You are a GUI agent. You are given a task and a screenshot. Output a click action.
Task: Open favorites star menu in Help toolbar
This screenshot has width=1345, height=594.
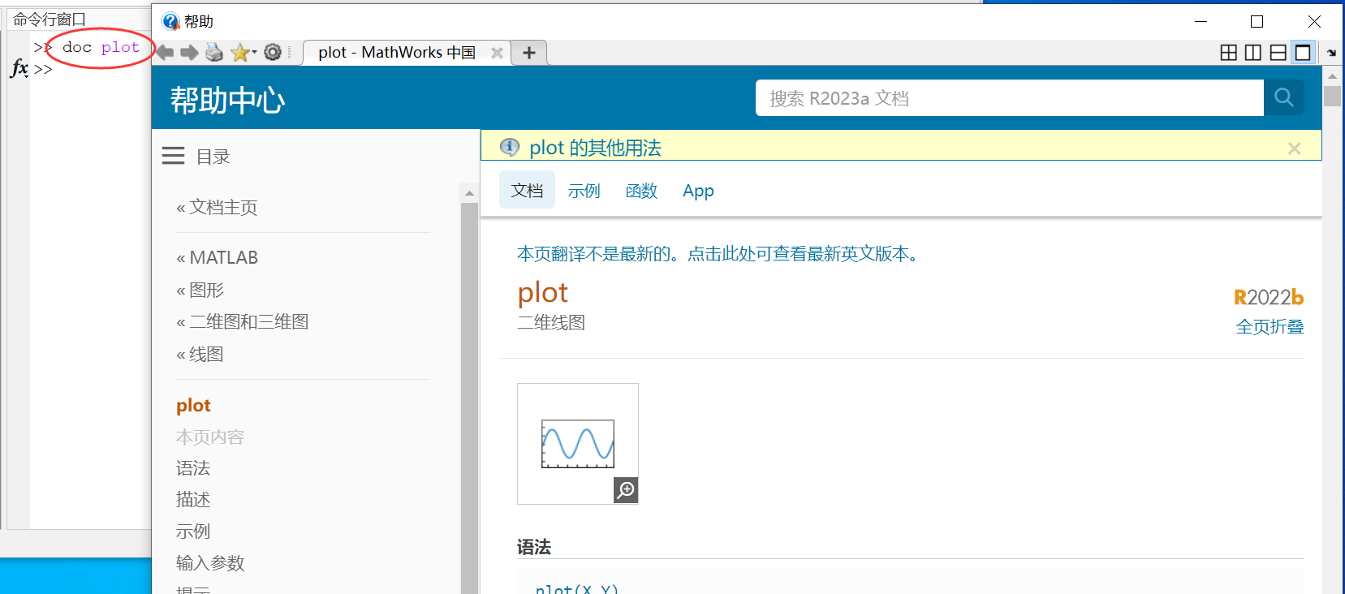[x=243, y=53]
